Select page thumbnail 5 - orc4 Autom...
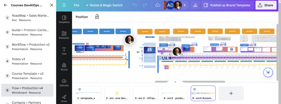 point(203,93)
